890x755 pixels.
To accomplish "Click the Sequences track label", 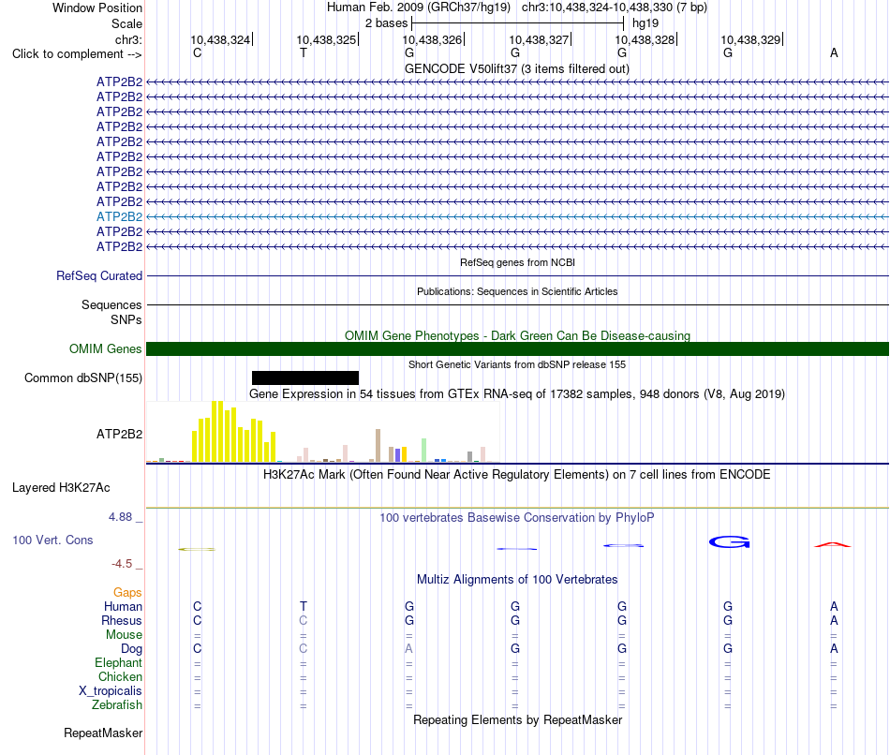I will point(111,304).
